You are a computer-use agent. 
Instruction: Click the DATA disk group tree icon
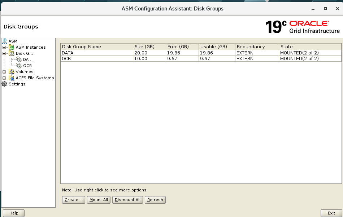tap(19, 59)
